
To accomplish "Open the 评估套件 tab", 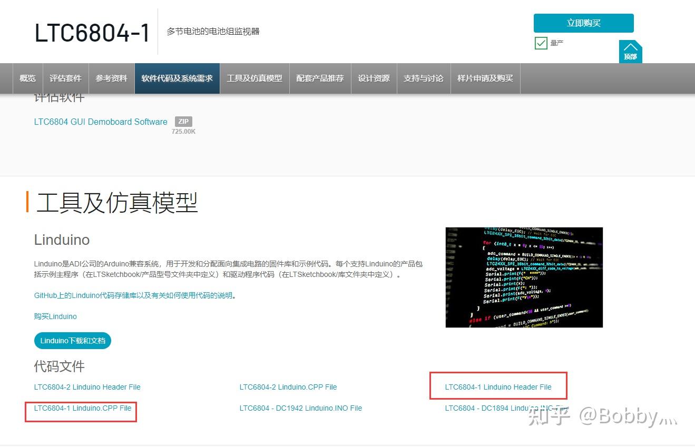I will [65, 78].
